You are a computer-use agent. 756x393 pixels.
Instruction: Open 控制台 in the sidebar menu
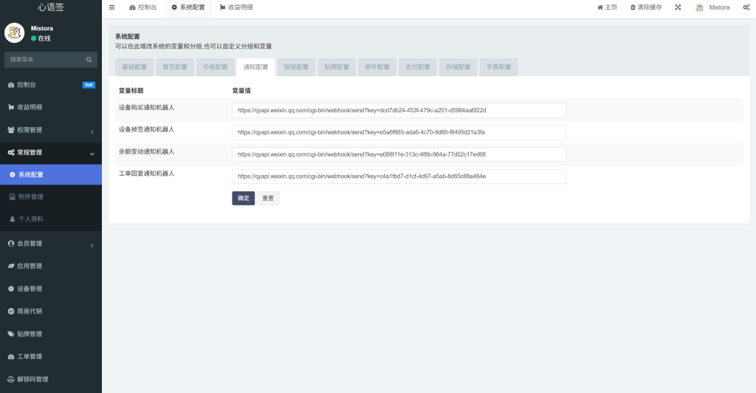51,85
